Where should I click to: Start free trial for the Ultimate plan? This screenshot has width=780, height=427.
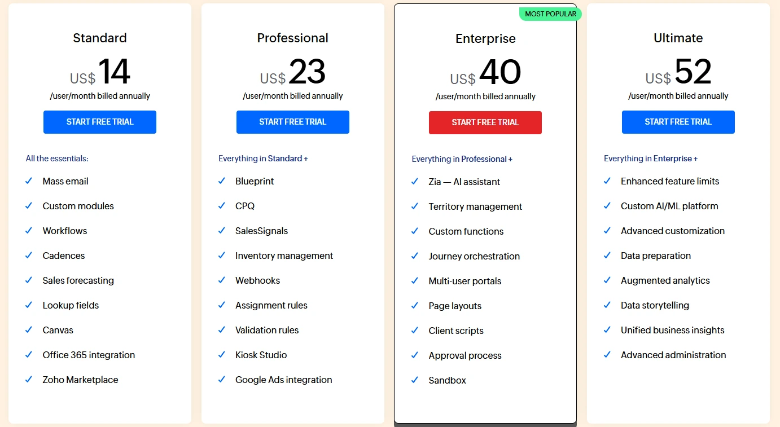pyautogui.click(x=678, y=122)
